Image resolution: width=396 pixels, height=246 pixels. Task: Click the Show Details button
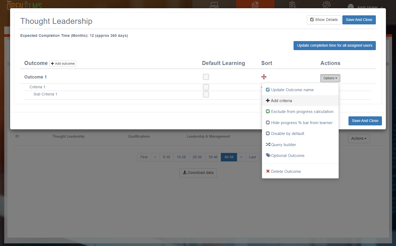tap(324, 20)
